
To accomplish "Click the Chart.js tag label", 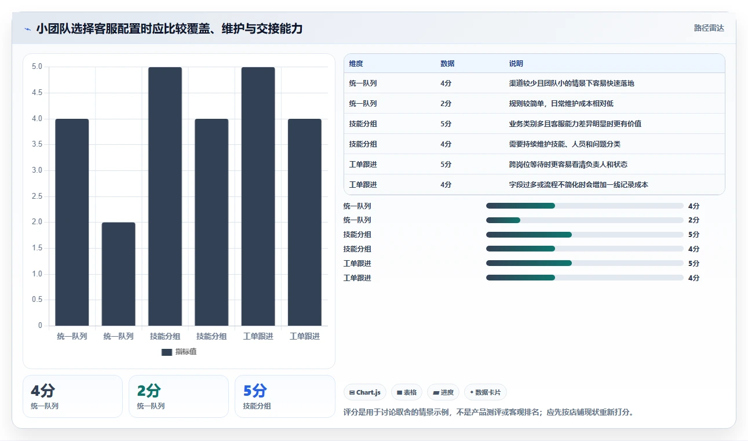I will [x=368, y=393].
